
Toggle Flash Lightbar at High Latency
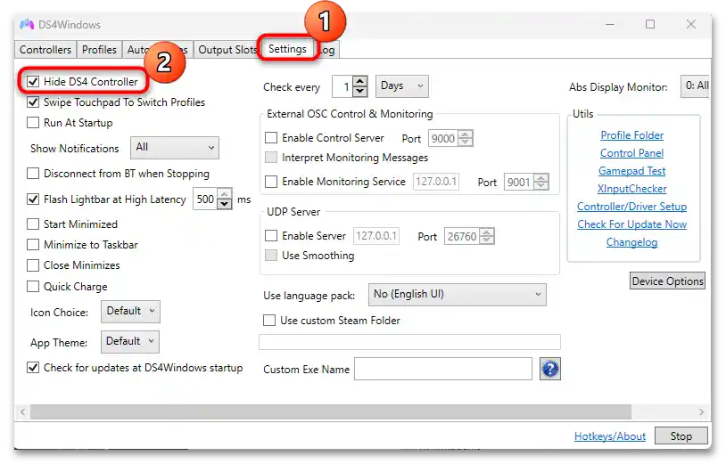[33, 199]
